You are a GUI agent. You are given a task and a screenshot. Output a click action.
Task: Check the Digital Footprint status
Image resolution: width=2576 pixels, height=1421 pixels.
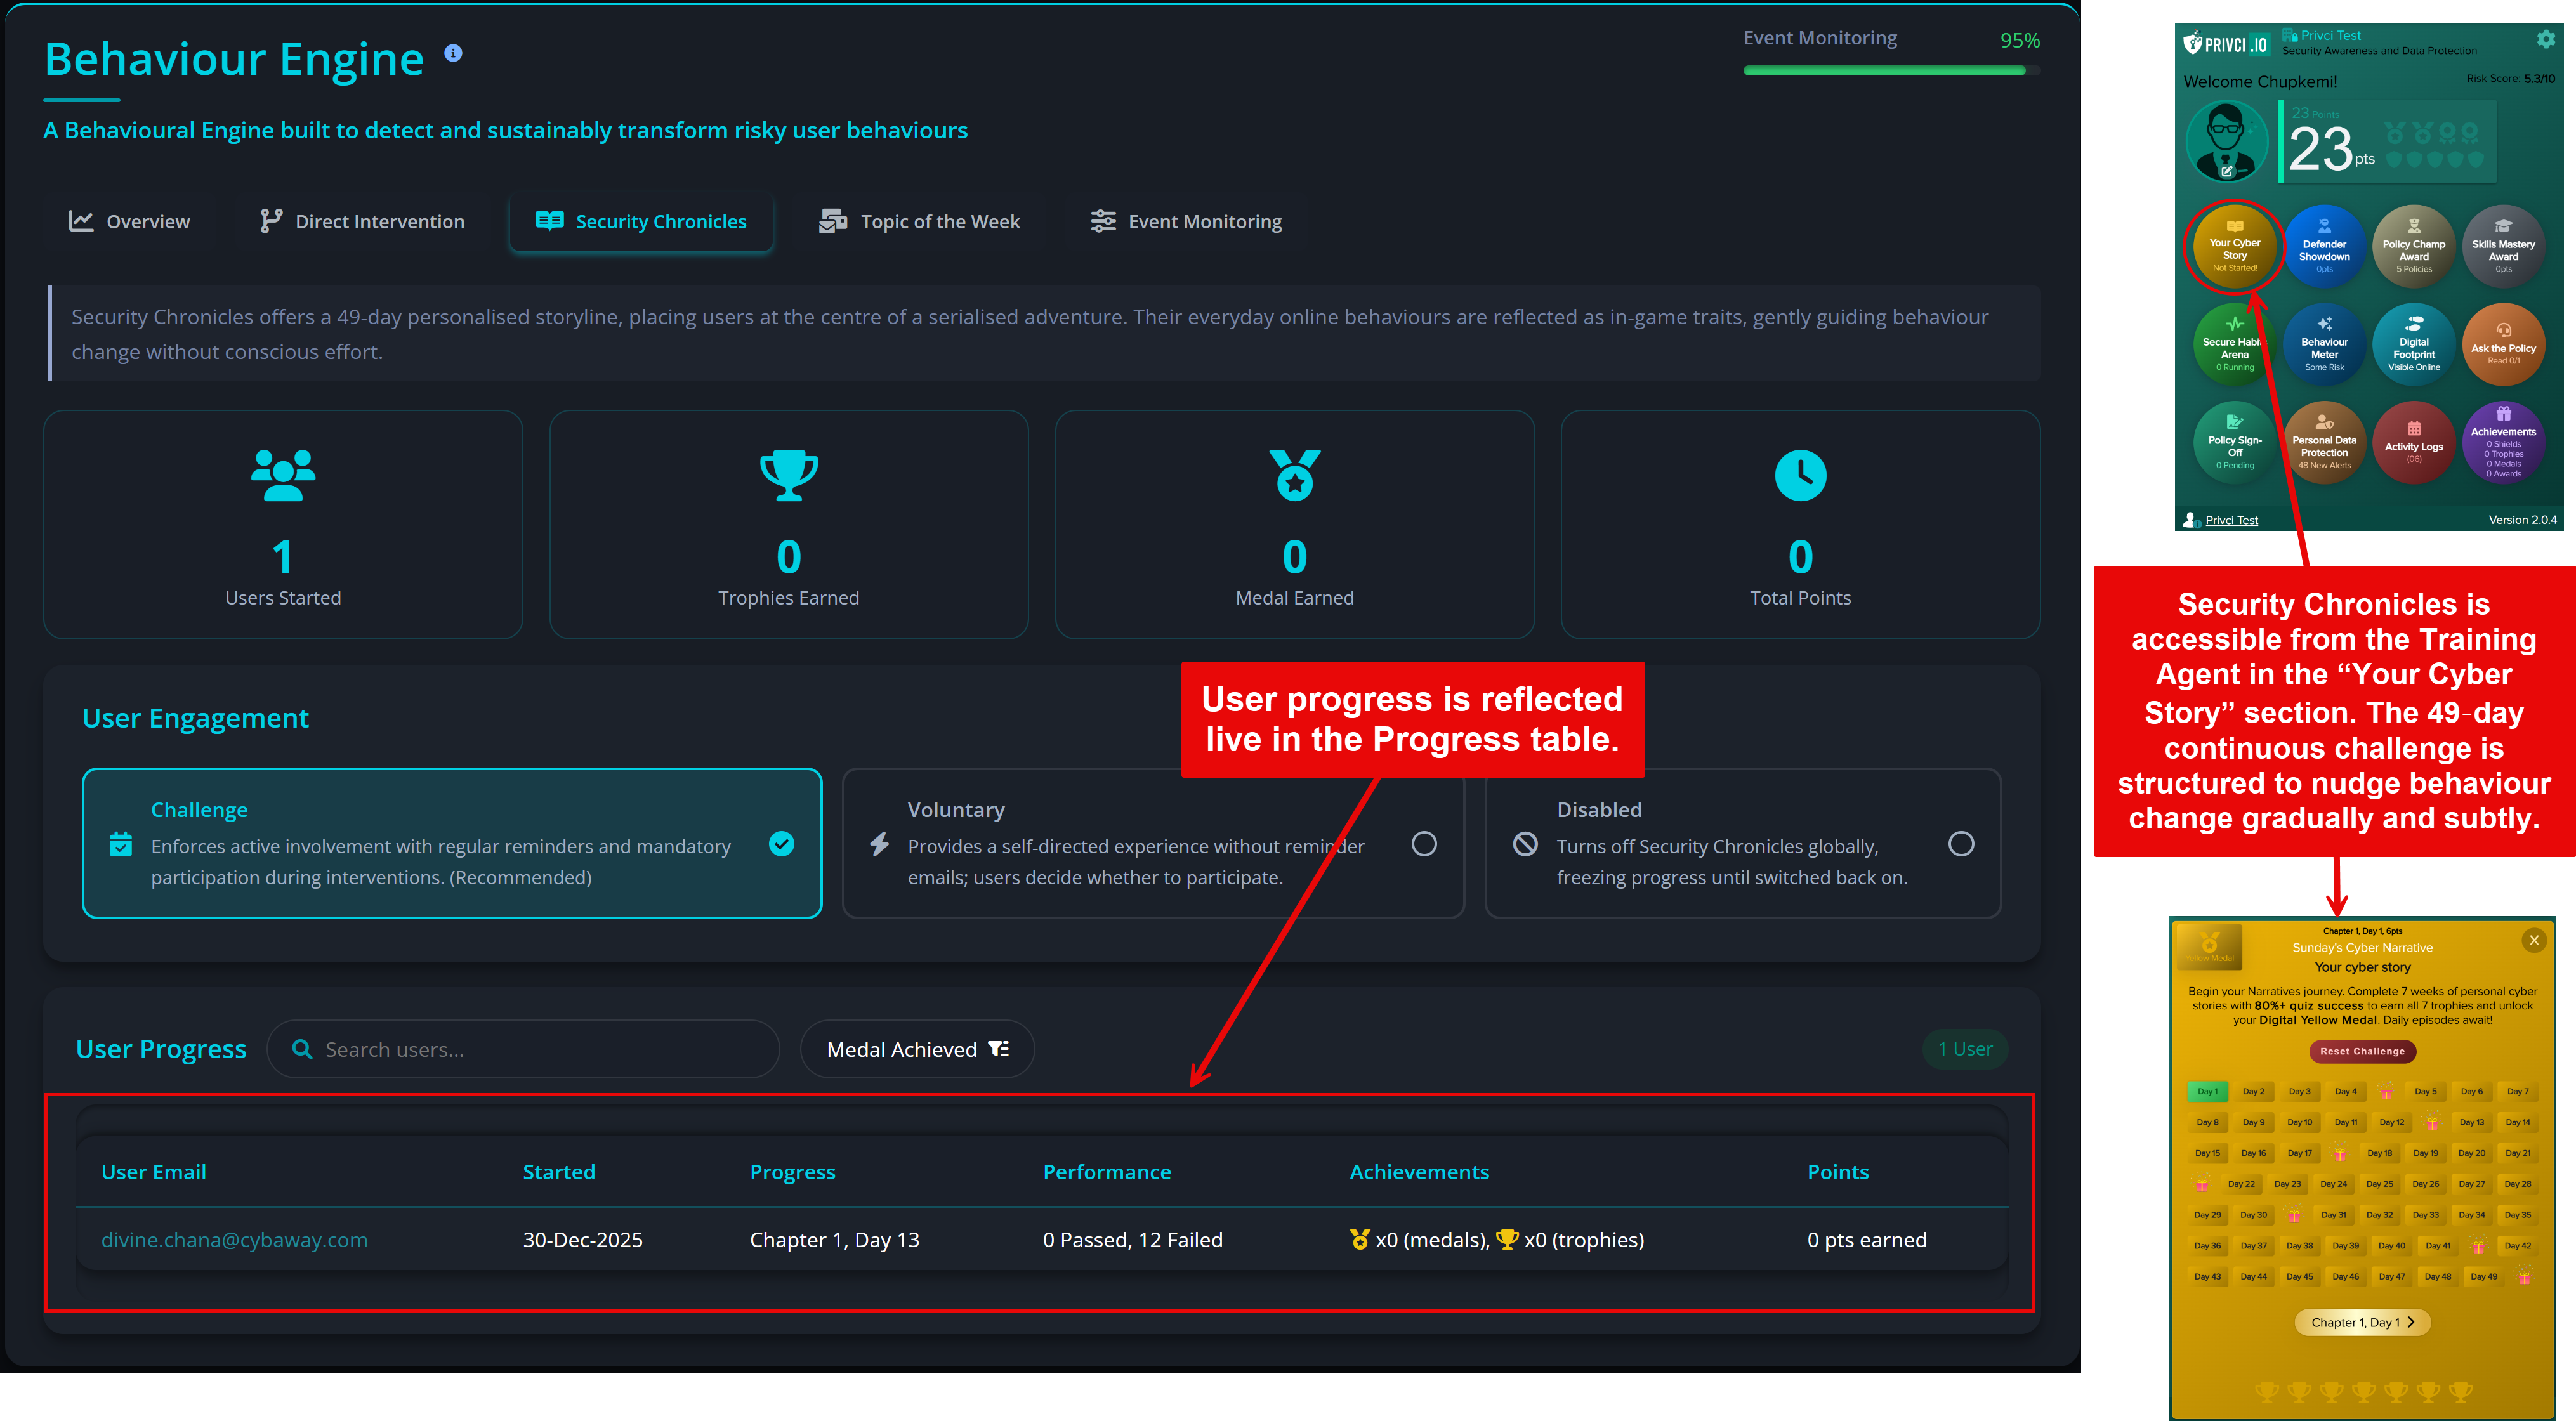pos(2413,345)
